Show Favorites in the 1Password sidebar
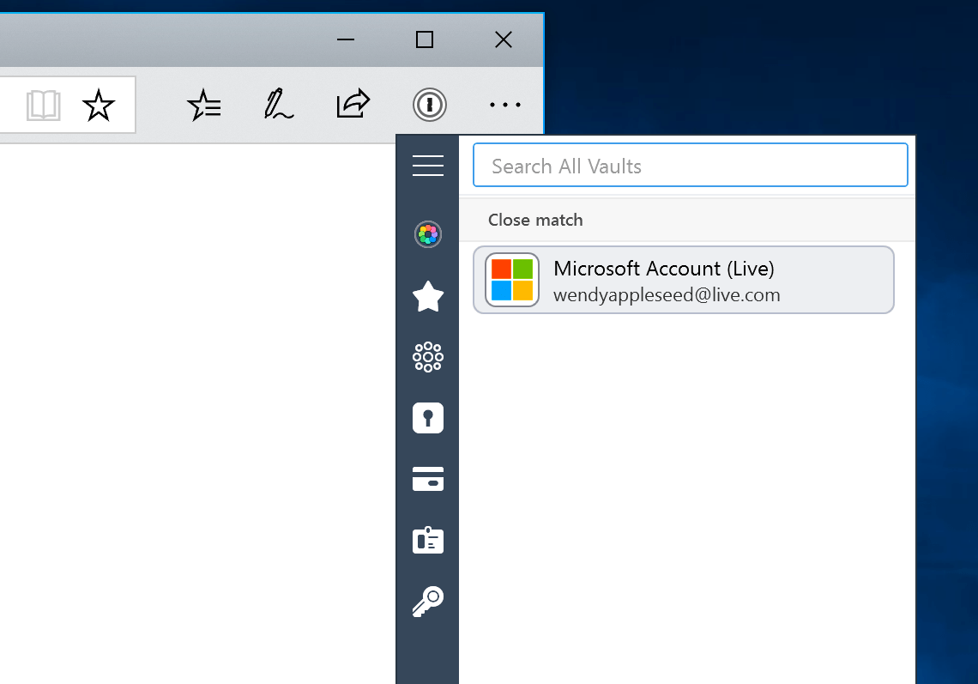Viewport: 978px width, 684px height. click(x=428, y=296)
